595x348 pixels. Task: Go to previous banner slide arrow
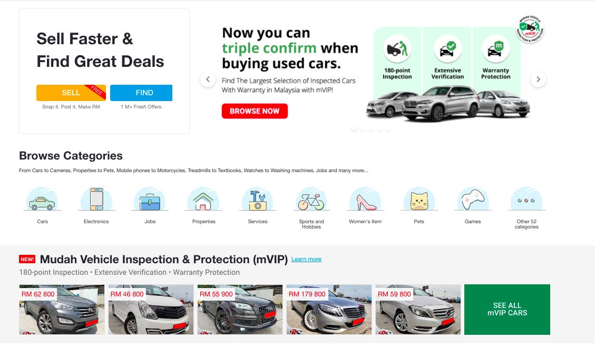[208, 79]
